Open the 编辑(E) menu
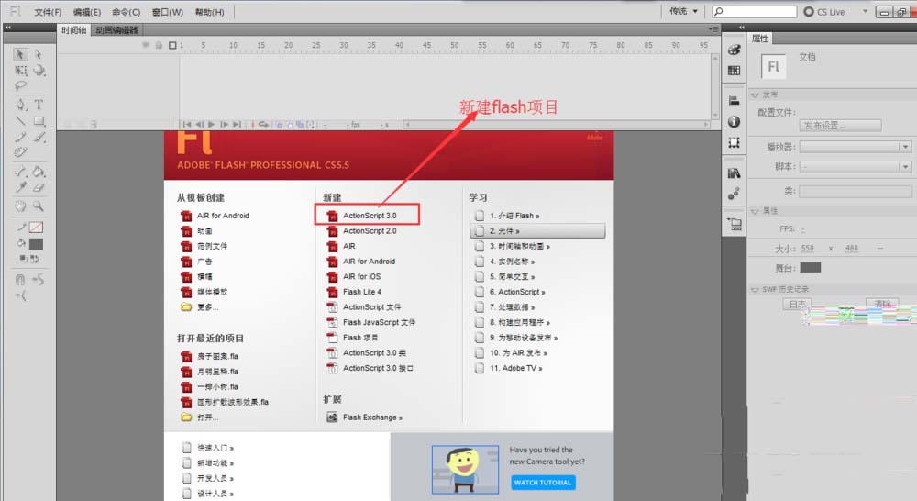Viewport: 917px width, 501px height. [x=87, y=12]
